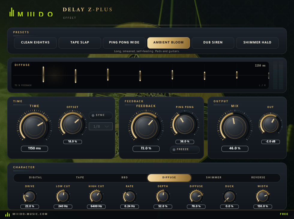This screenshot has width=294, height=219.
Task: Choose the Reverse character tab
Action: click(258, 178)
